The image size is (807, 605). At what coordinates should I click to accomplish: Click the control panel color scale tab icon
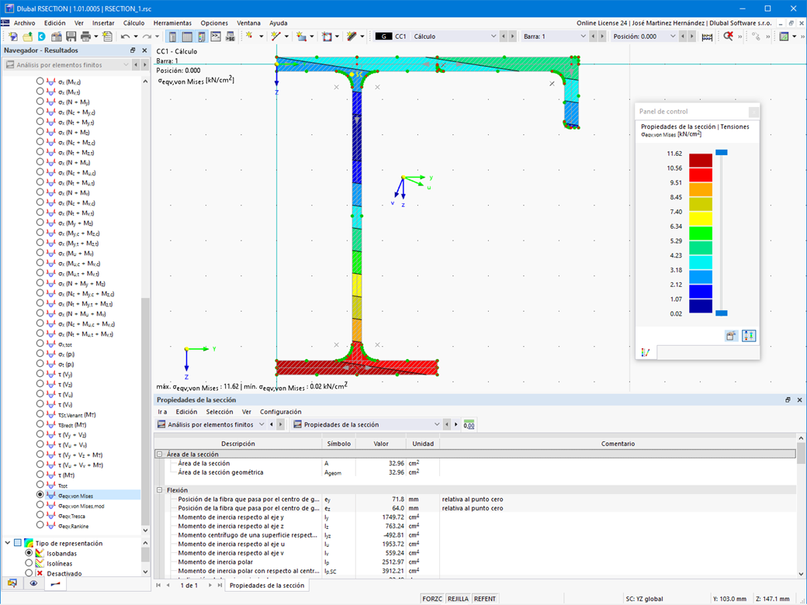coord(646,352)
